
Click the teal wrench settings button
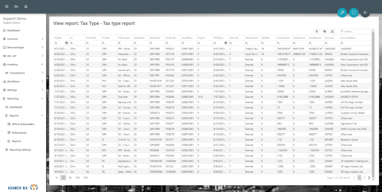point(343,13)
